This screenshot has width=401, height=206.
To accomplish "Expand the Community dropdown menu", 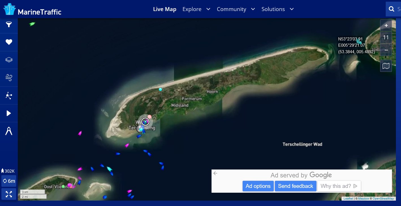I will (236, 9).
